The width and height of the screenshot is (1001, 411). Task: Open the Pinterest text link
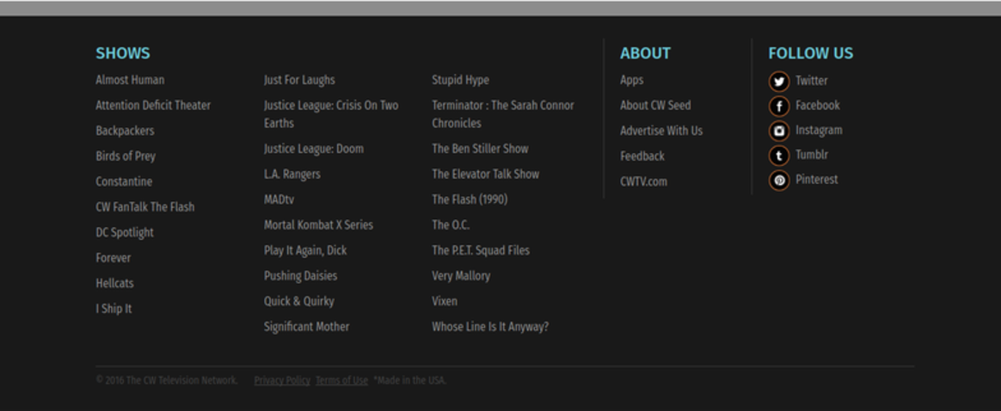point(816,180)
